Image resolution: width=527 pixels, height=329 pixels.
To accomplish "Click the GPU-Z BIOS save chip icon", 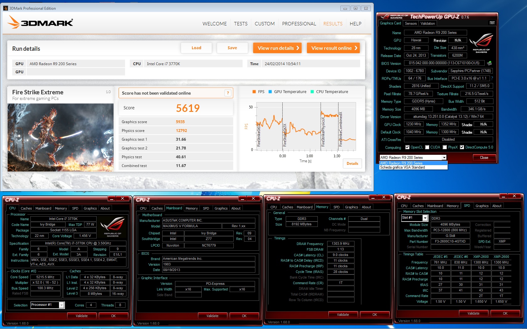I will pyautogui.click(x=489, y=63).
